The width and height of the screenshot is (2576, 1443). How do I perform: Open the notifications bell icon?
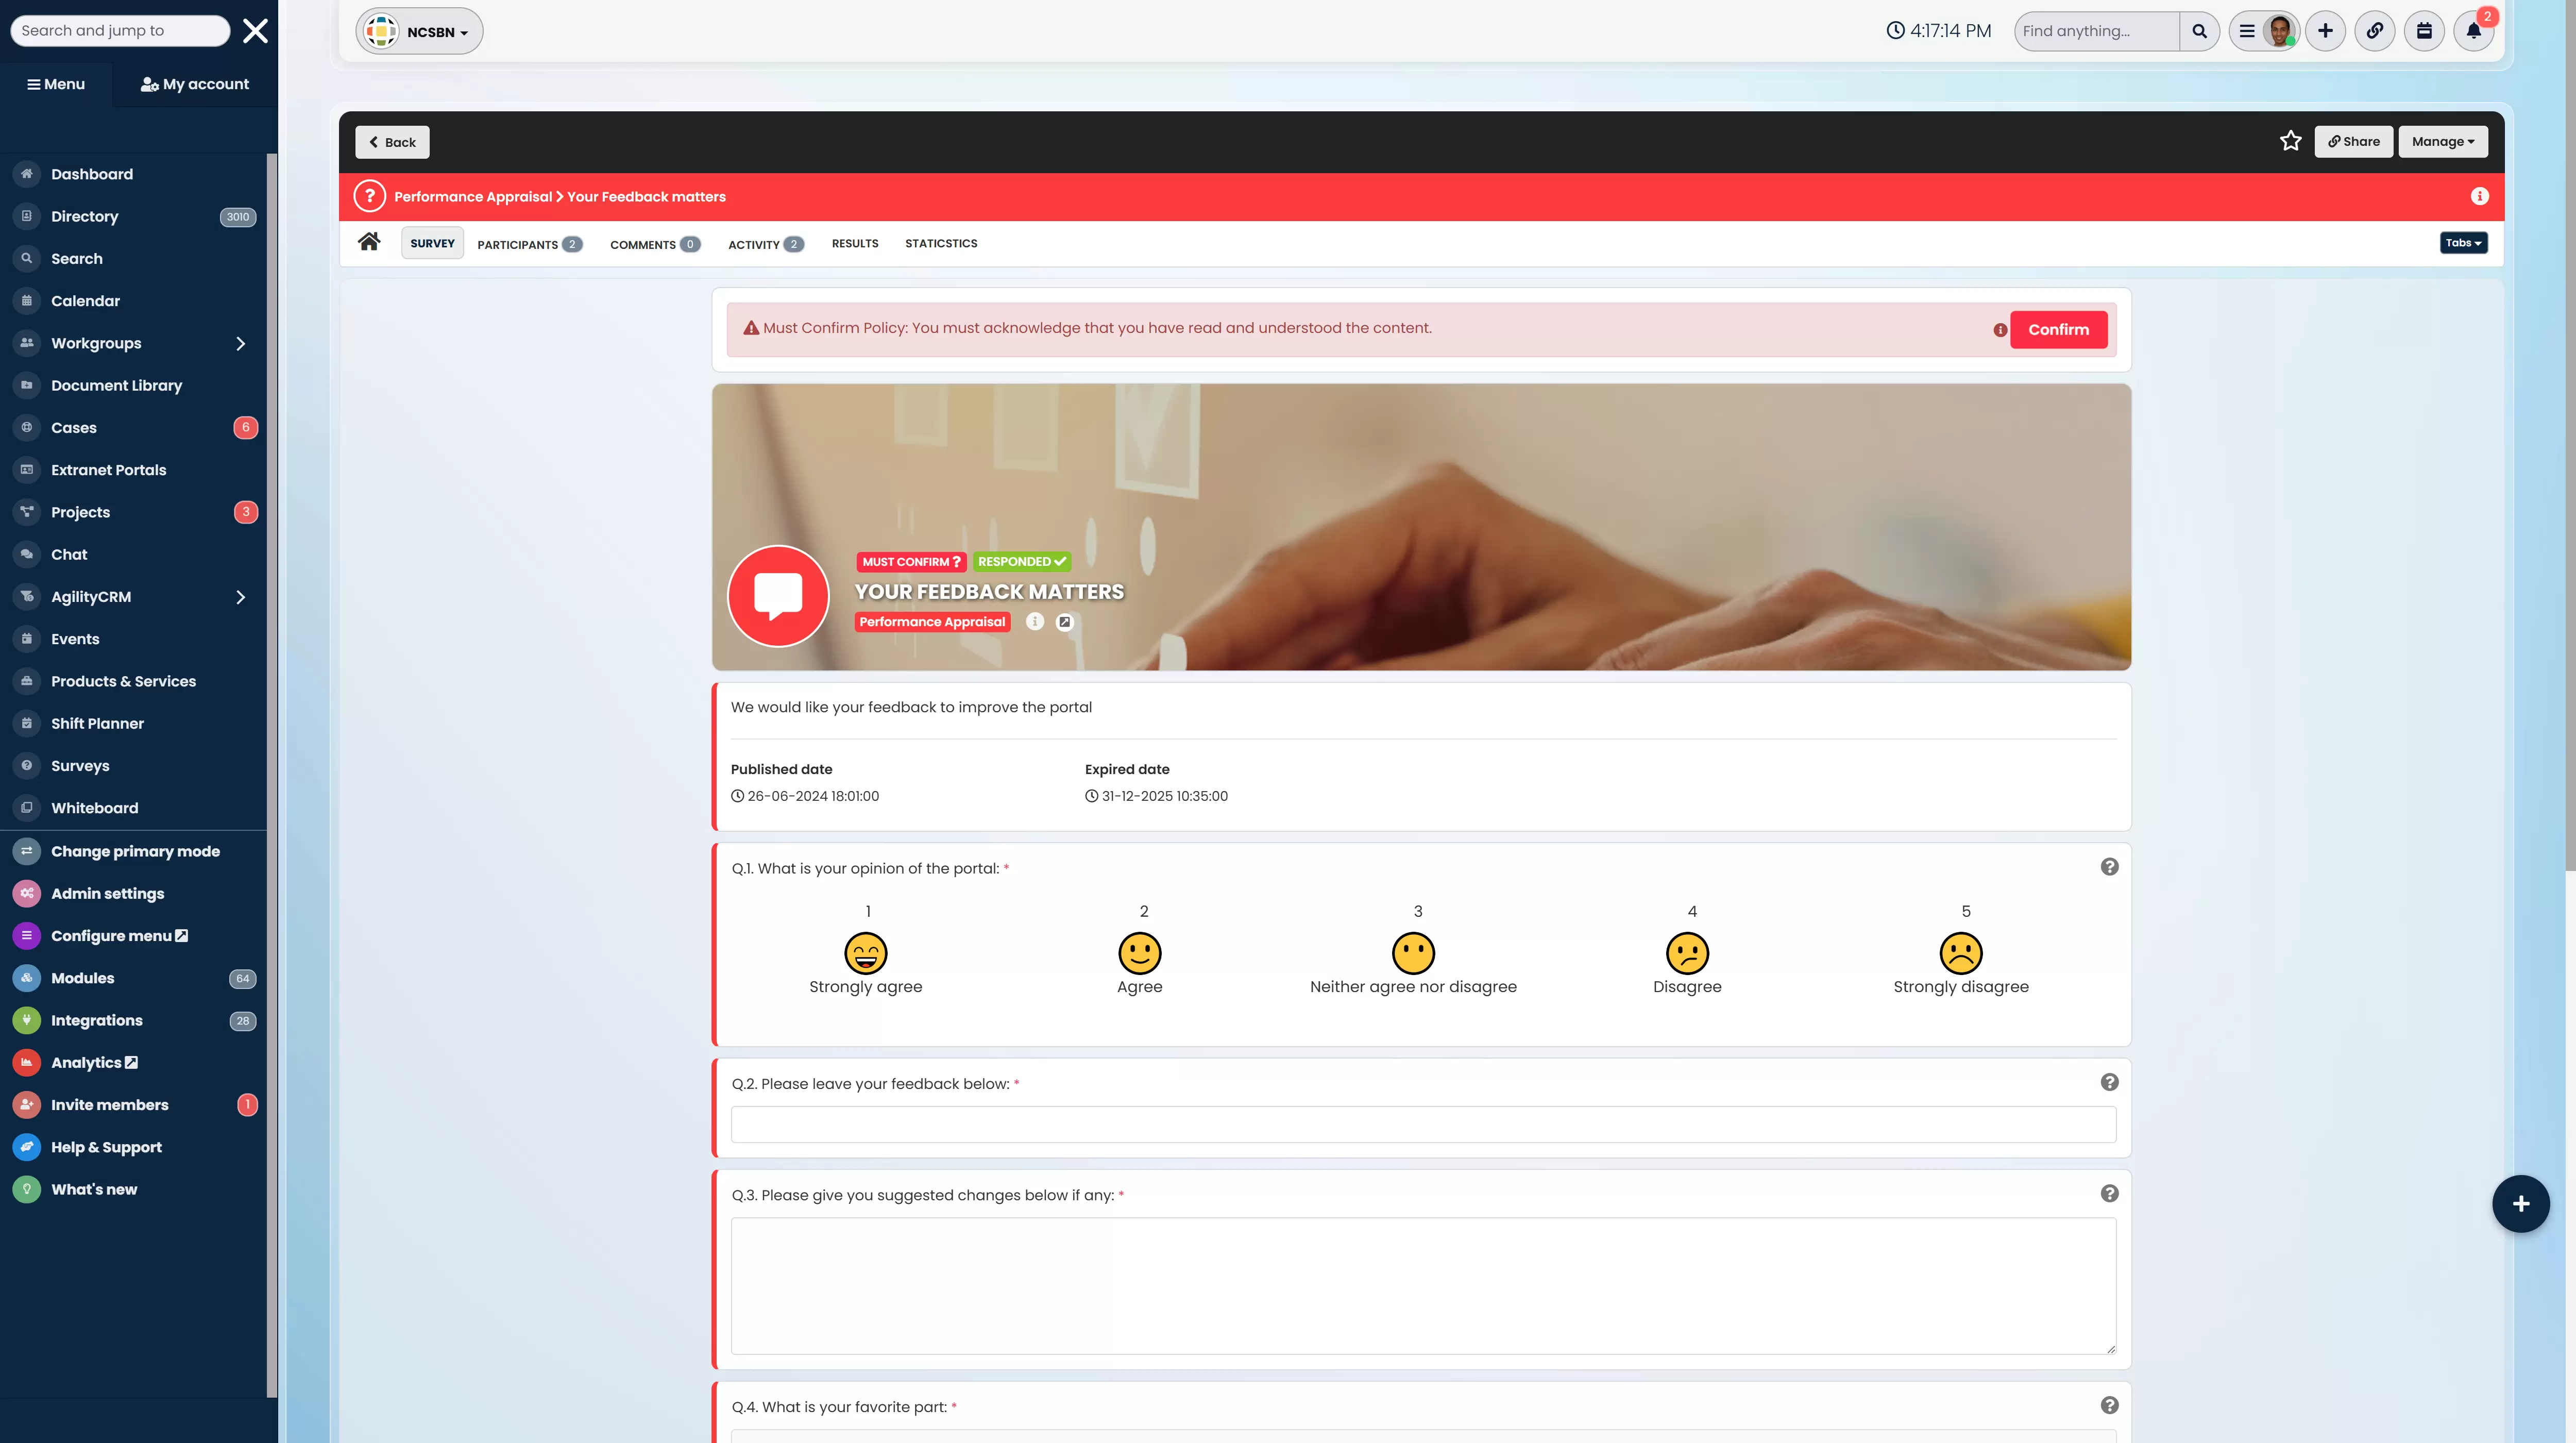click(2473, 31)
